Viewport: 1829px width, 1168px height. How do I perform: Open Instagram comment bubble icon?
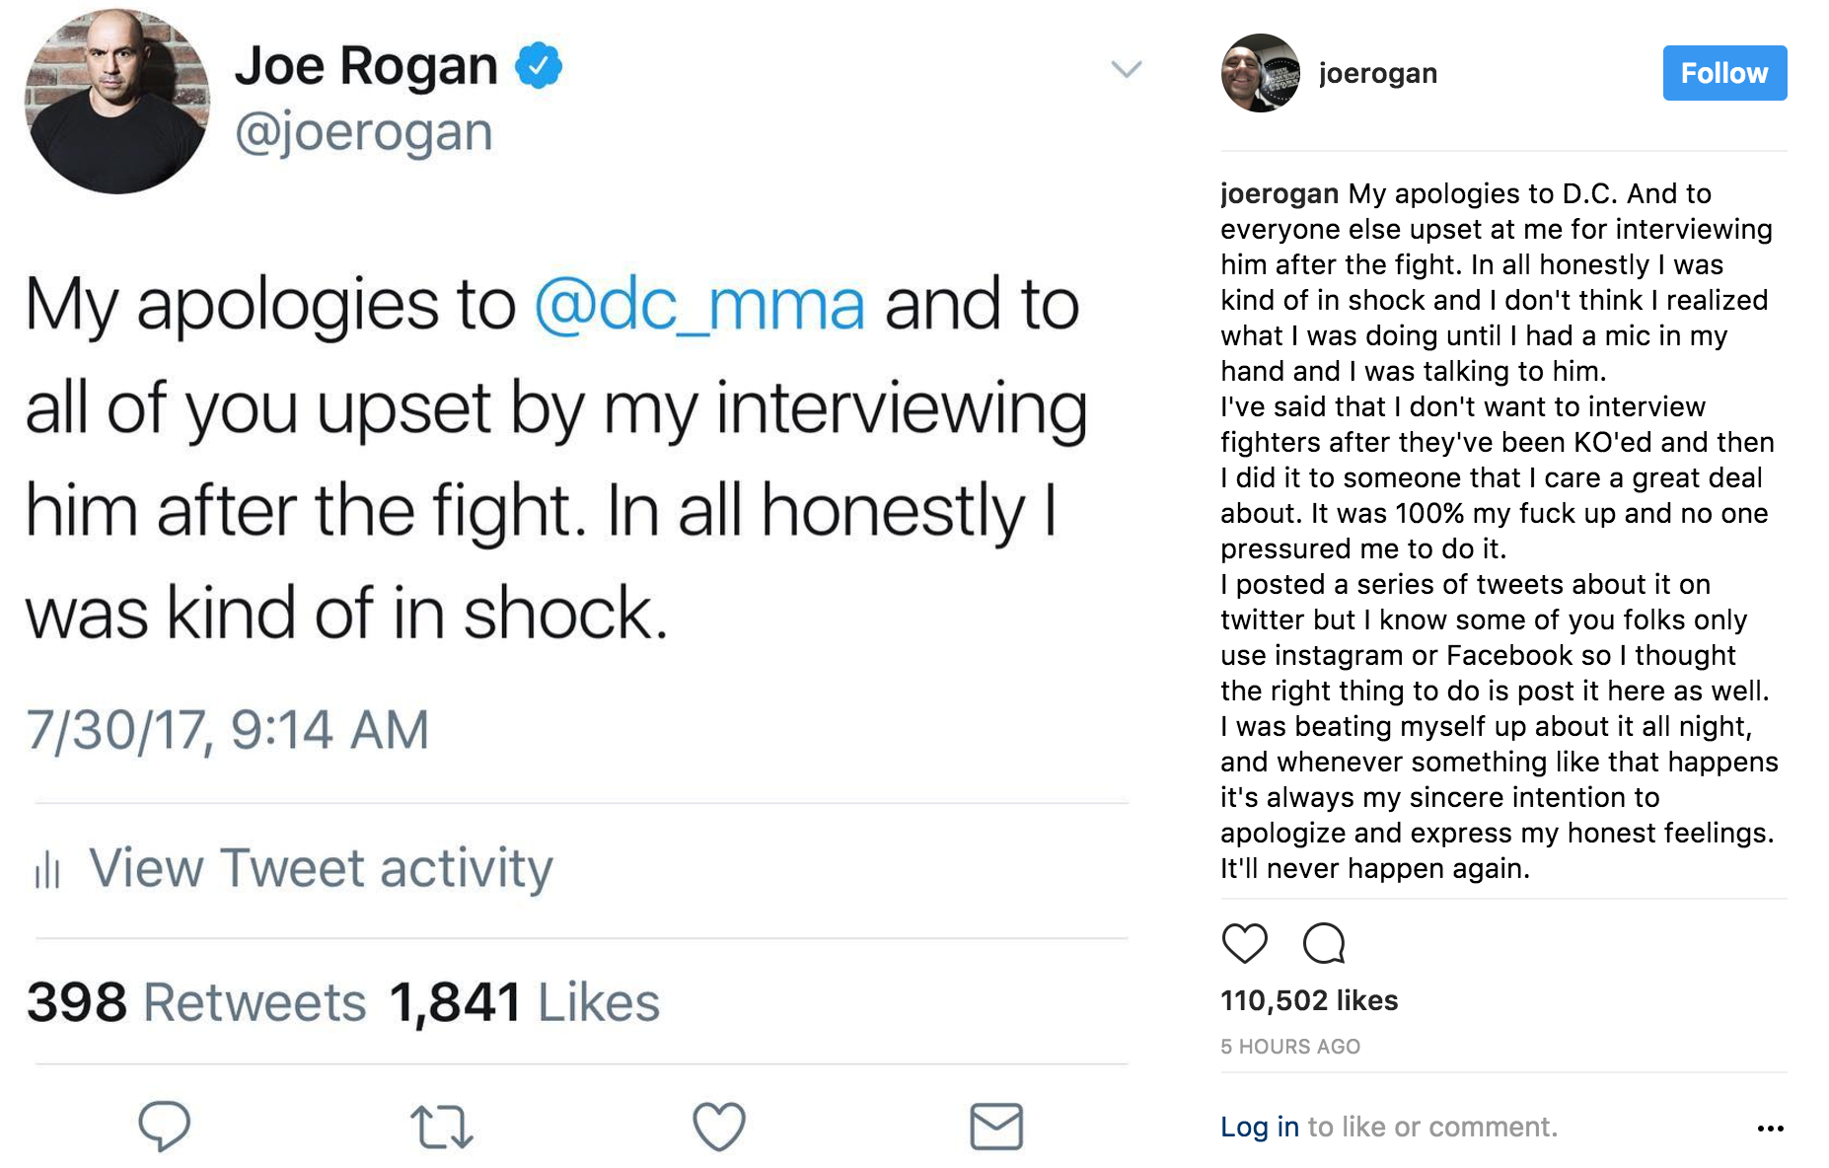tap(1324, 943)
